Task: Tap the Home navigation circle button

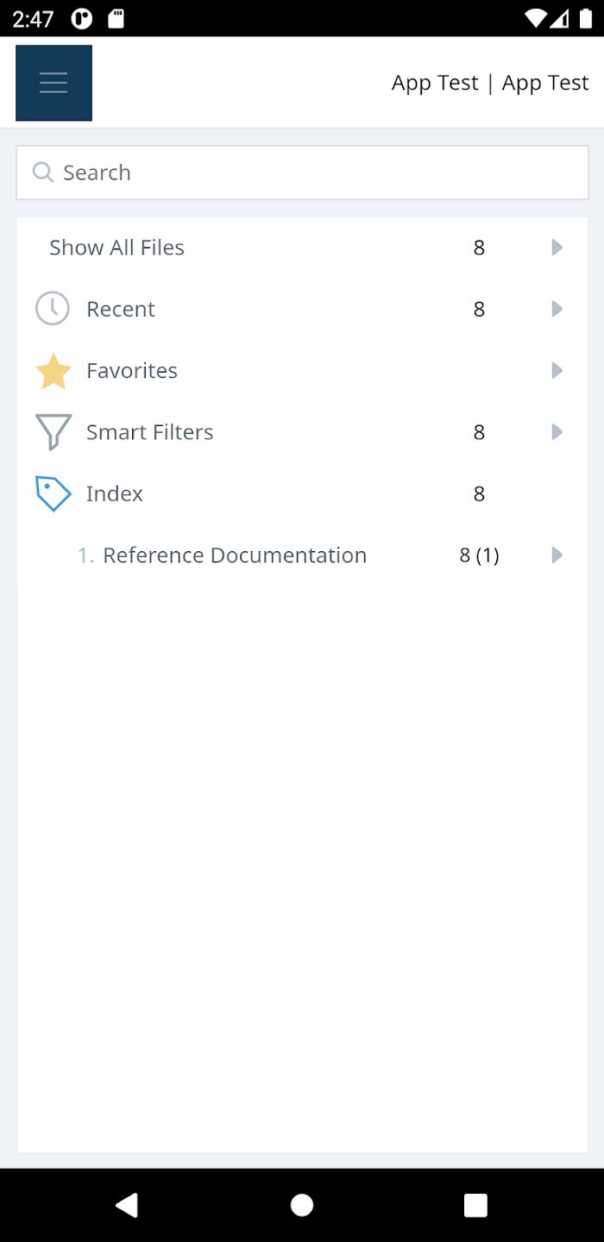Action: [x=302, y=1205]
